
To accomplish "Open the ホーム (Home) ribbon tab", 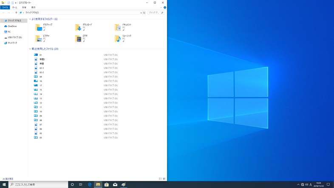I will [x=15, y=8].
